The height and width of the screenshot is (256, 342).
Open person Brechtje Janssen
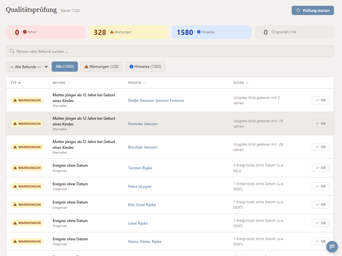(x=143, y=147)
